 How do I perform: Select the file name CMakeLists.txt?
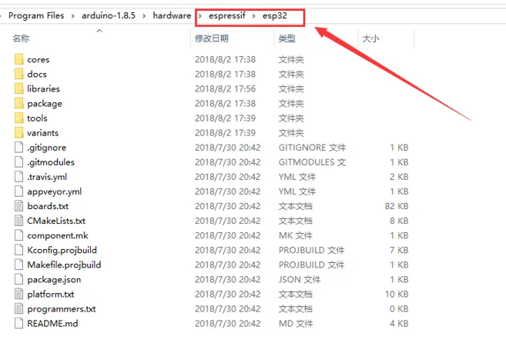tap(56, 221)
